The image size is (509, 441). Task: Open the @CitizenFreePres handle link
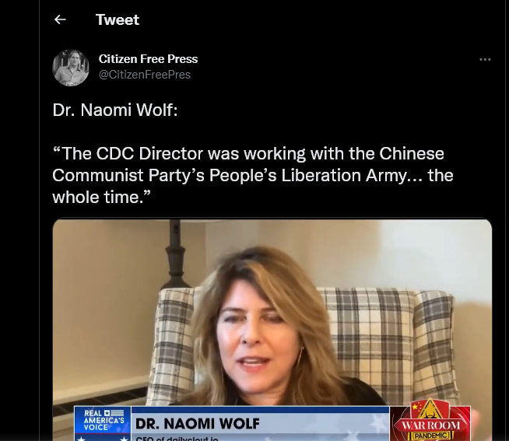pyautogui.click(x=145, y=75)
